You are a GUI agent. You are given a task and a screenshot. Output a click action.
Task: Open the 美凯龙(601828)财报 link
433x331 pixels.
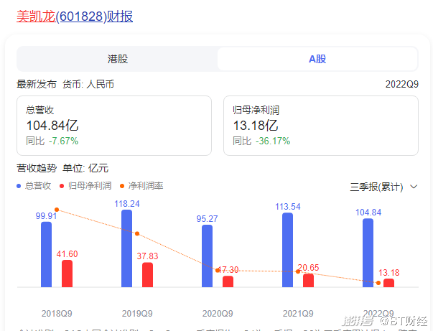[x=75, y=17]
